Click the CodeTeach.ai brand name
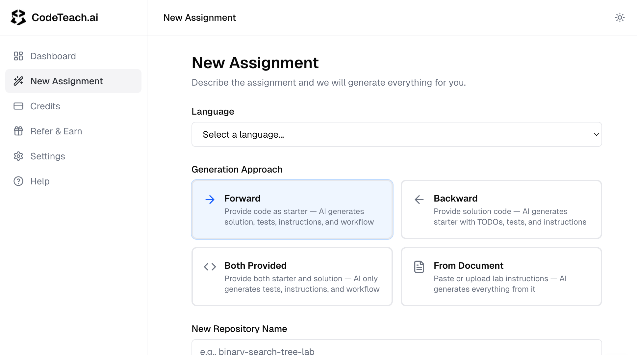The width and height of the screenshot is (637, 355). pyautogui.click(x=65, y=17)
